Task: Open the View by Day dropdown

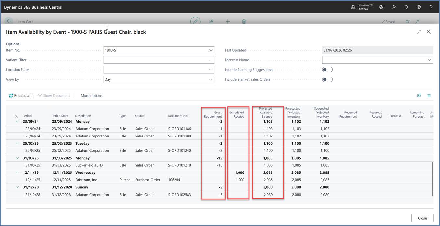Action: (x=211, y=79)
